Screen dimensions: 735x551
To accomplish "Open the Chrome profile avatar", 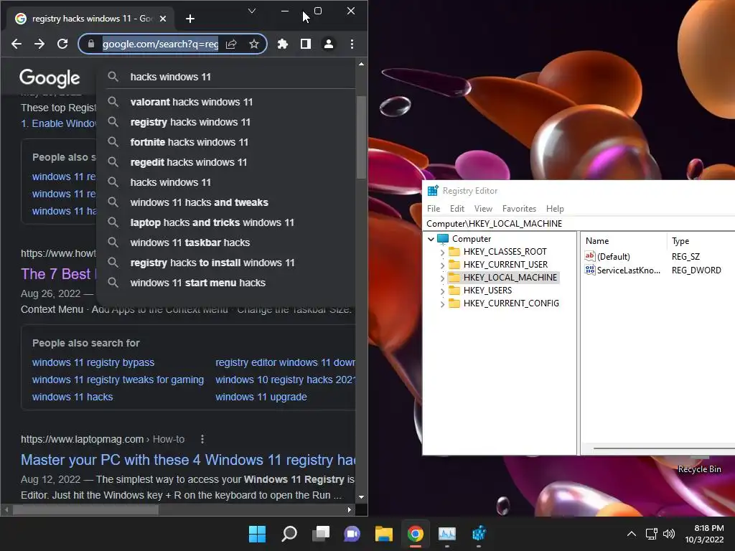I will pyautogui.click(x=329, y=44).
